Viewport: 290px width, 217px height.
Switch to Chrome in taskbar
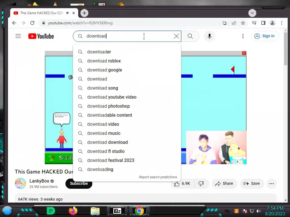click(x=139, y=211)
